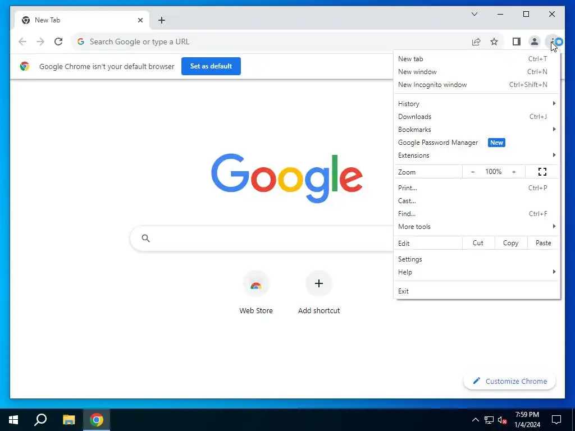
Task: Select Print... menu item
Action: 477,187
